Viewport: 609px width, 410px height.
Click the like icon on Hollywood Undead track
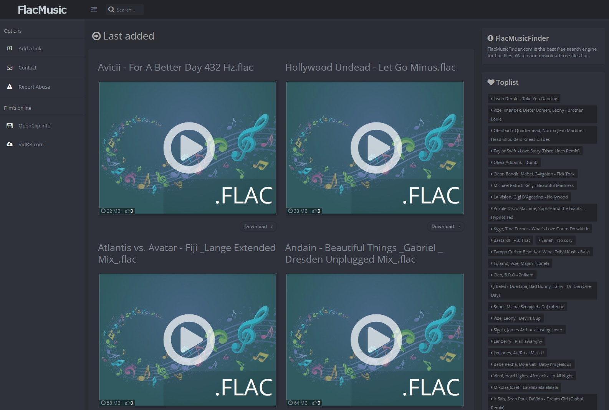point(314,211)
